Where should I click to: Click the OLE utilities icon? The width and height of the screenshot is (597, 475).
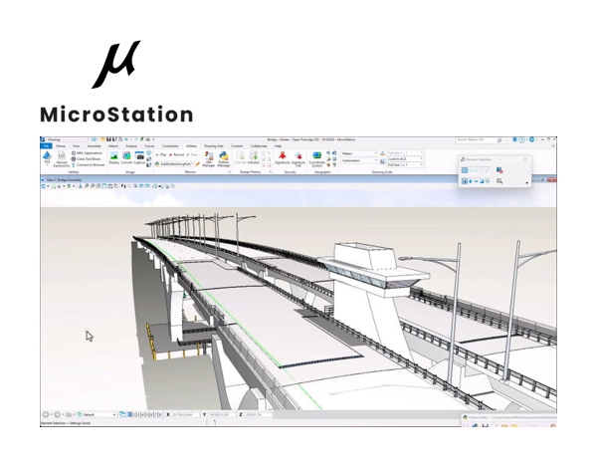pyautogui.click(x=47, y=157)
